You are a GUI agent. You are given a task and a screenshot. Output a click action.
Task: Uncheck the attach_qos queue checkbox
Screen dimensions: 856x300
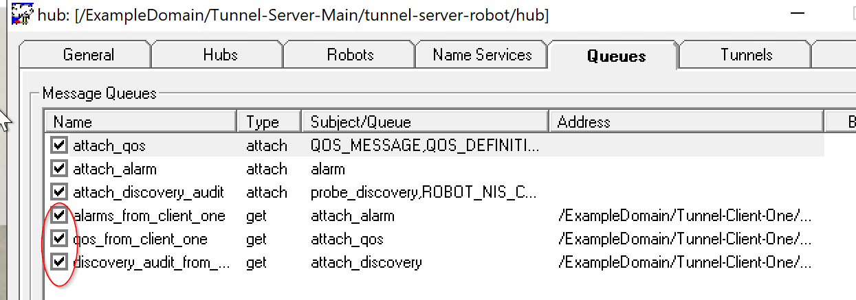pos(60,146)
